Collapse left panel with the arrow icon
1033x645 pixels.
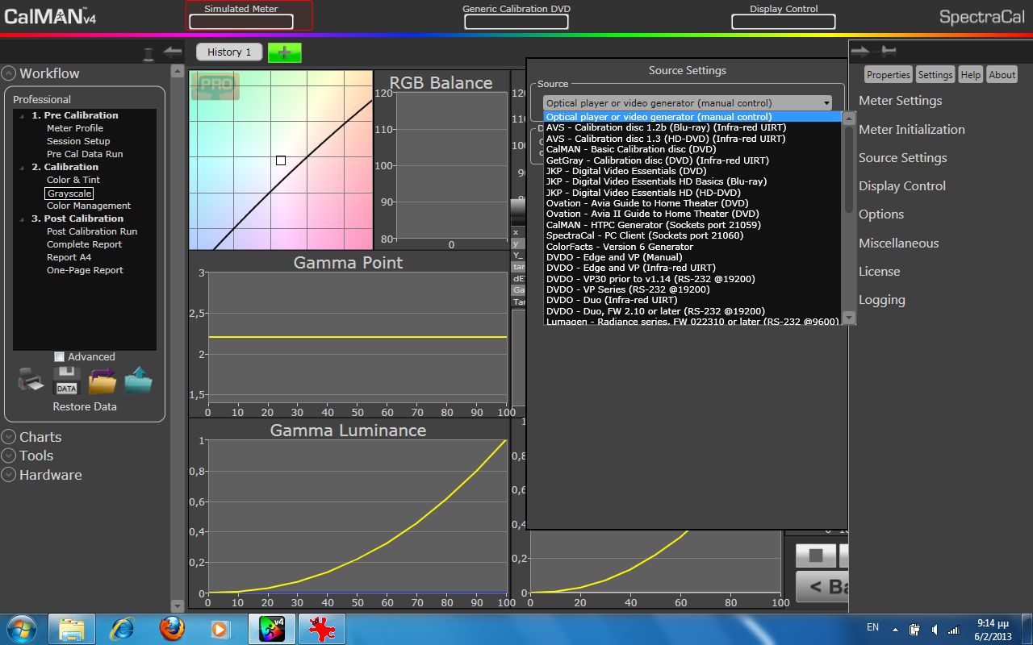click(172, 52)
